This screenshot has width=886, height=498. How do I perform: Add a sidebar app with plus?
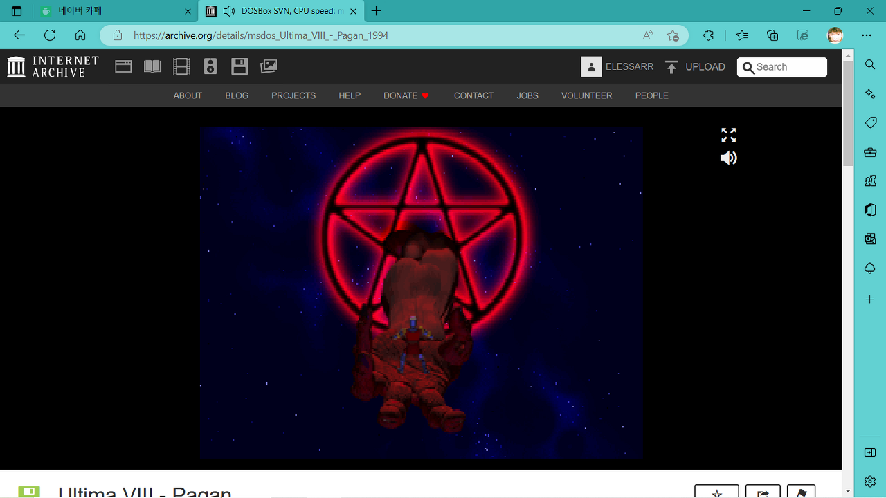[x=870, y=299]
